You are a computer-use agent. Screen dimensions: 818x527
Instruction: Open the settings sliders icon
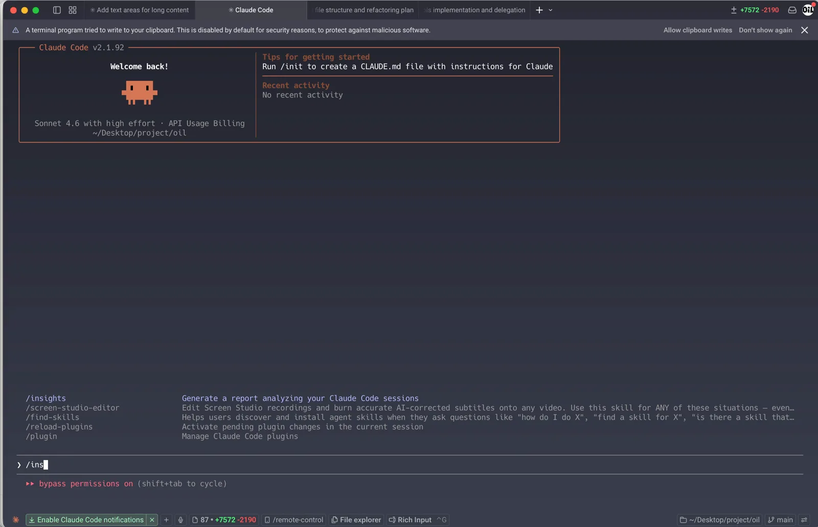[805, 520]
